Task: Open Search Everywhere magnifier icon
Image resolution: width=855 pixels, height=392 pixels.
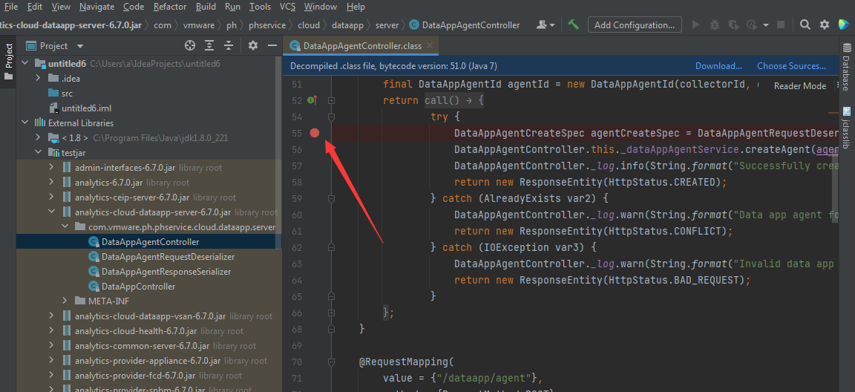Action: click(x=805, y=24)
